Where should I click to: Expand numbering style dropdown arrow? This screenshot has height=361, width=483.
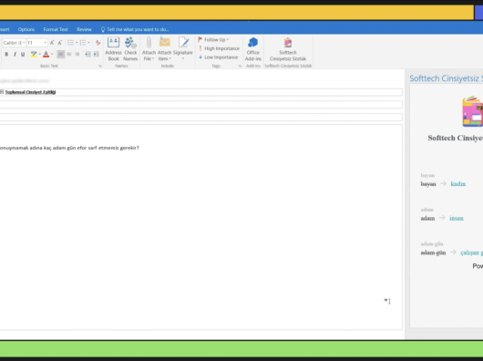click(x=88, y=43)
